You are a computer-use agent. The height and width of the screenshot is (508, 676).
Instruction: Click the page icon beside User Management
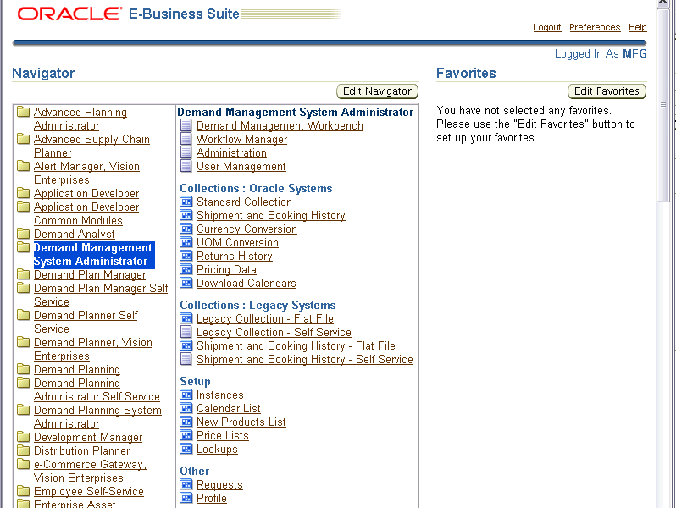point(186,166)
